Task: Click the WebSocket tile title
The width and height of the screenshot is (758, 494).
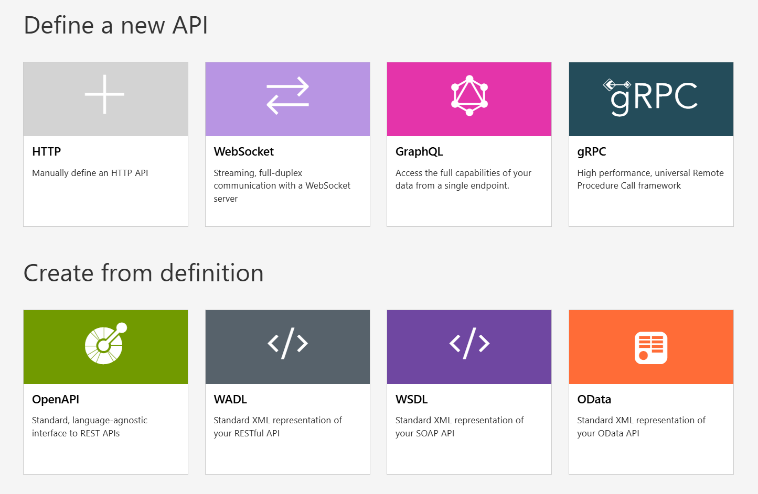Action: [243, 152]
